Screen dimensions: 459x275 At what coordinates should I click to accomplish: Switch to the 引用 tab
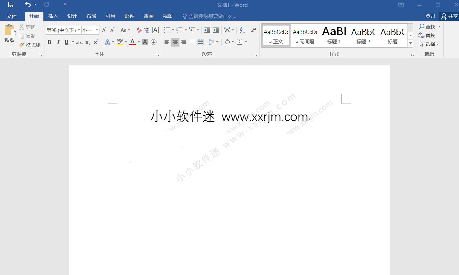tap(110, 16)
